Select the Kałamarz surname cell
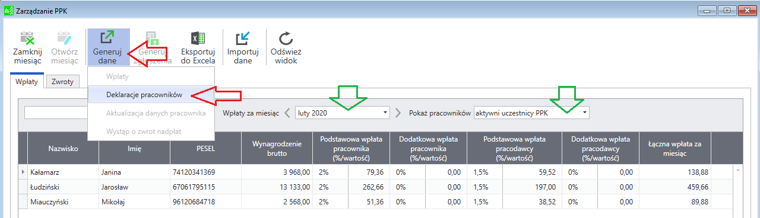The height and width of the screenshot is (218, 760). [x=64, y=172]
